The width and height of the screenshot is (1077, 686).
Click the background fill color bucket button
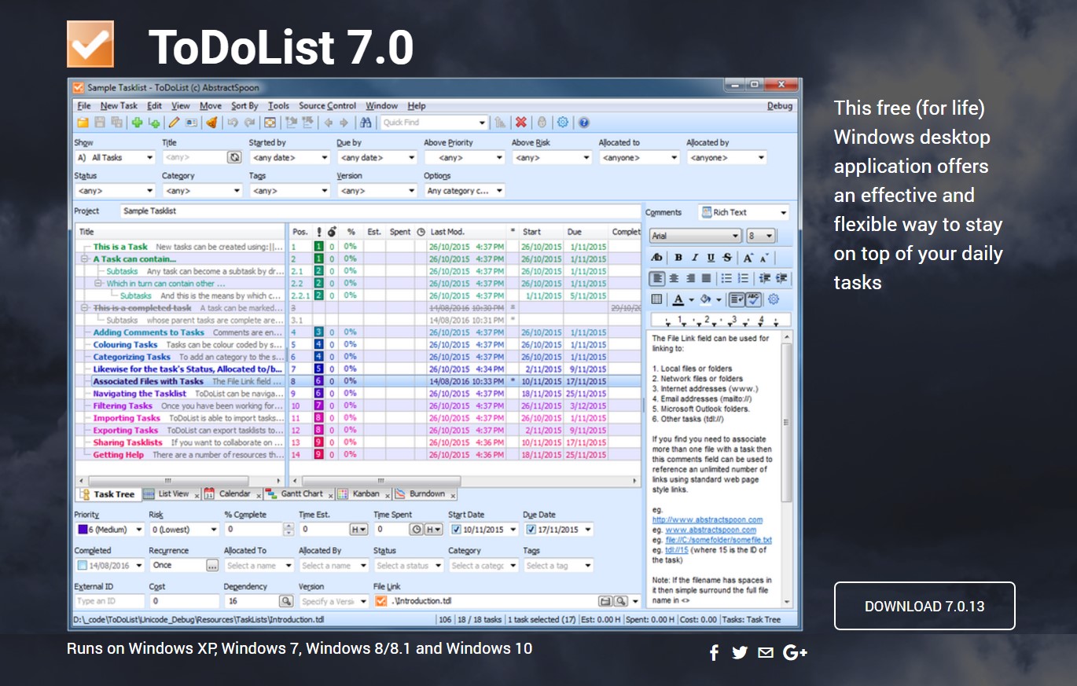coord(706,299)
